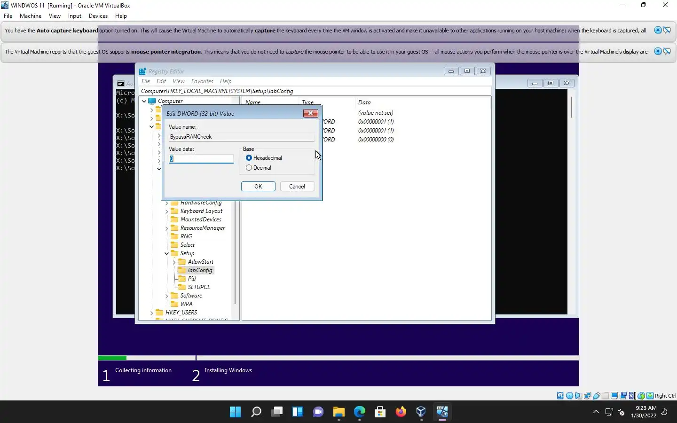Open the notification moon icon
The image size is (677, 423).
(664, 412)
